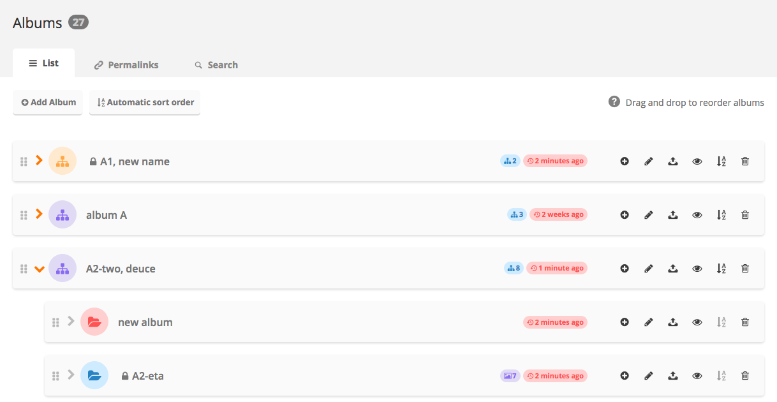The width and height of the screenshot is (777, 402).
Task: Click Automatic sort order button
Action: 145,102
